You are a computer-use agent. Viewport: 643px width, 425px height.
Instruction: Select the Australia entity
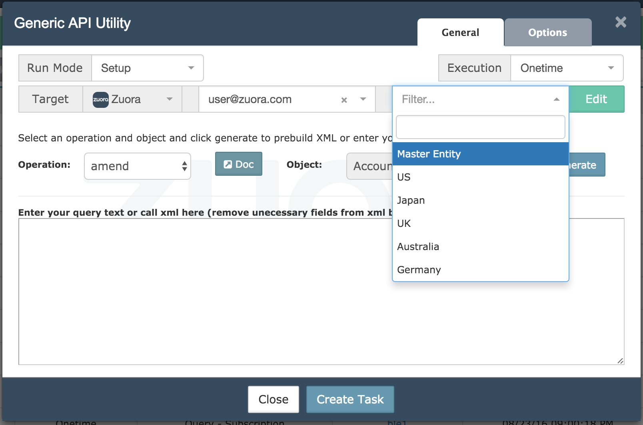click(480, 246)
